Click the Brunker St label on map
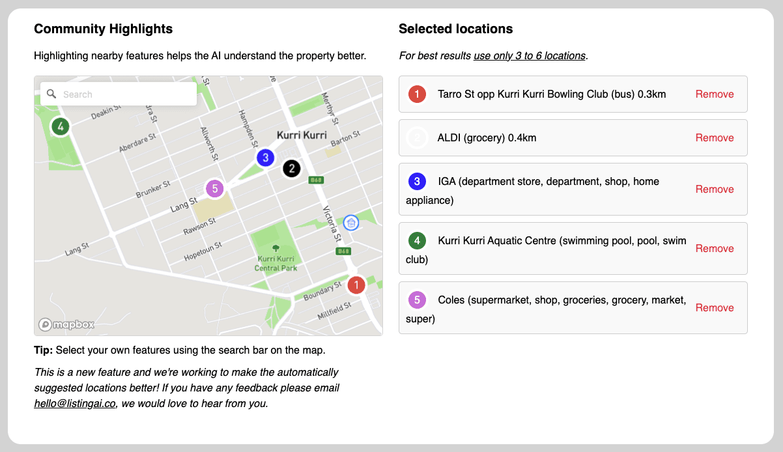The width and height of the screenshot is (783, 452). 153,190
